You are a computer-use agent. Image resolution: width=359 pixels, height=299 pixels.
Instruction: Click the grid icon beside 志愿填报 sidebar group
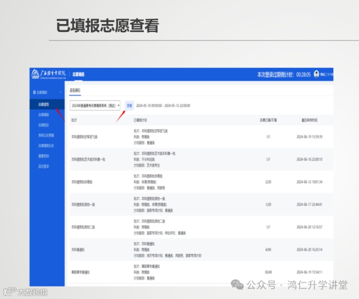coord(34,92)
